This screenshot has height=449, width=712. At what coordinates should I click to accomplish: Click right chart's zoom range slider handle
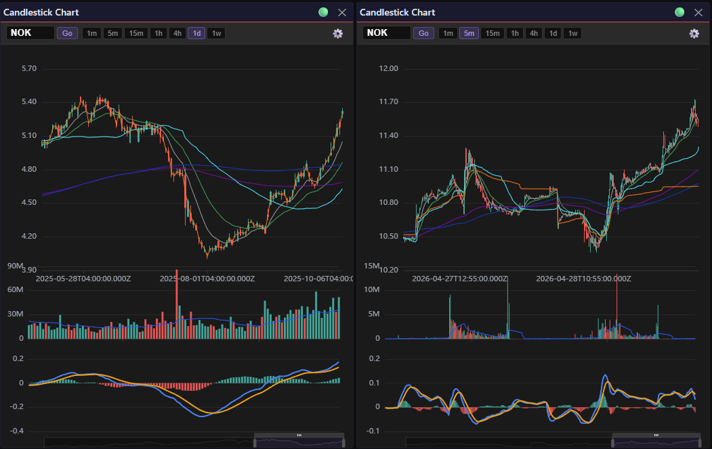(656, 435)
